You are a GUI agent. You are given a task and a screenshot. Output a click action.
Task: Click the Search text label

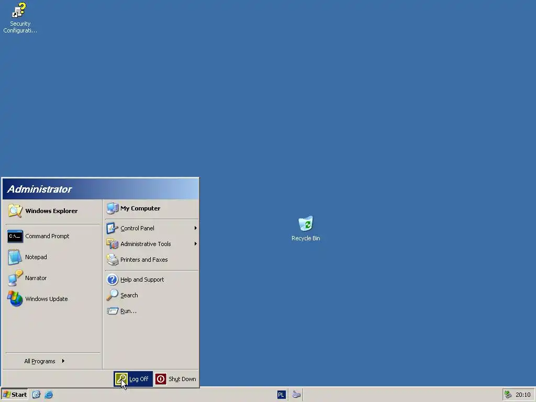[129, 295]
